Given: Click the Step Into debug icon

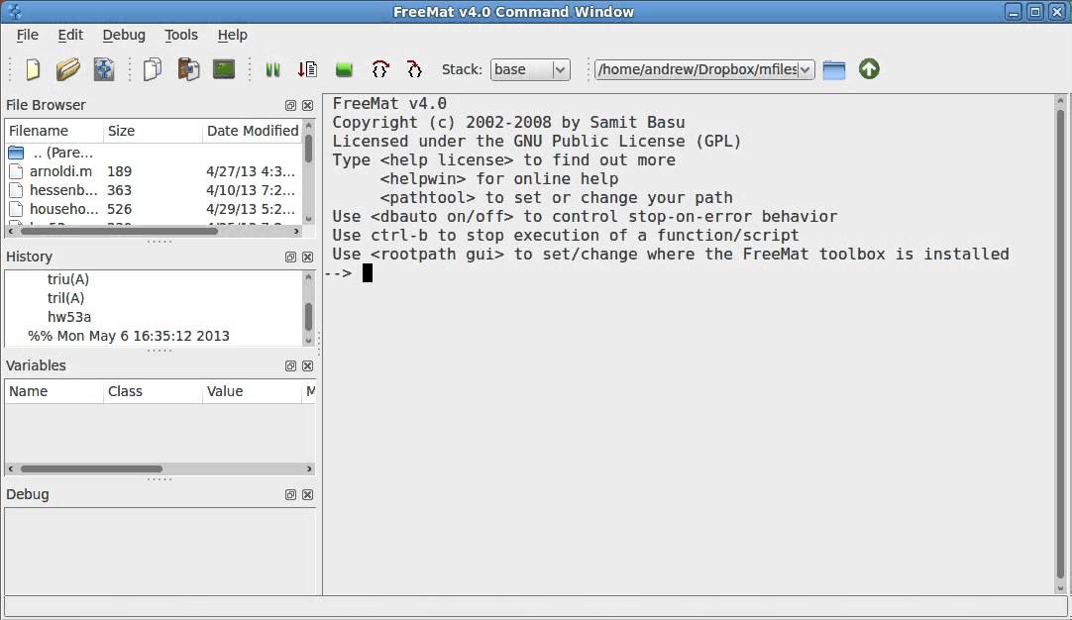Looking at the screenshot, I should [414, 69].
